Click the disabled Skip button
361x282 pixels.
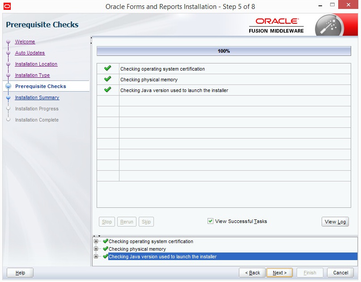146,222
